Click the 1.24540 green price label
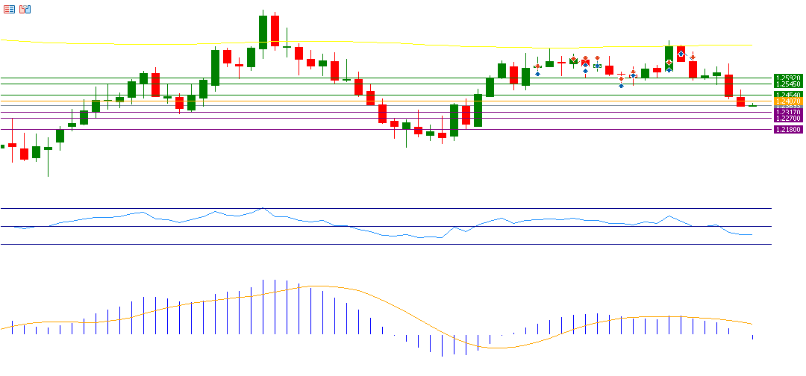Viewport: 806px width, 376px height. pos(788,95)
